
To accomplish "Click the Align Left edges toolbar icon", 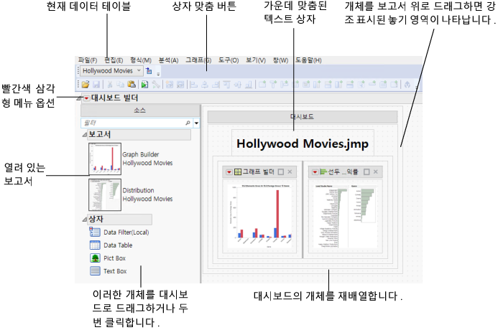I will (194, 85).
